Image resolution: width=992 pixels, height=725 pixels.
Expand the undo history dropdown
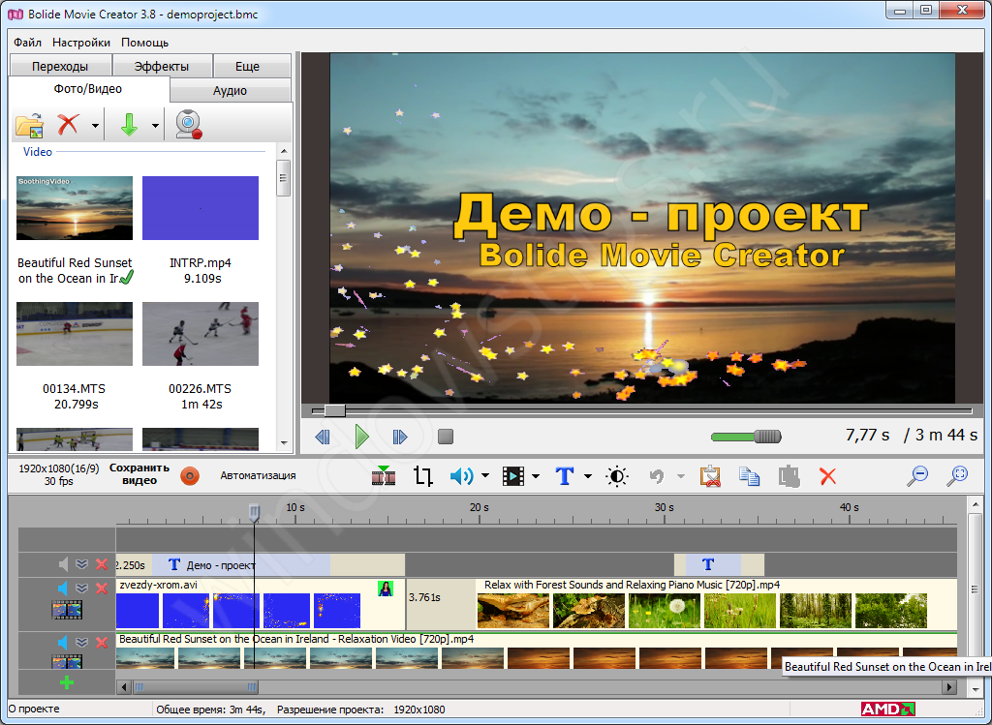click(x=681, y=476)
